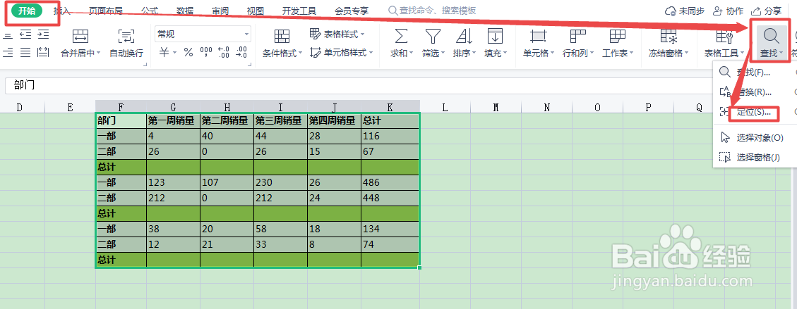Switch to the 开始 tab
This screenshot has height=309, width=797.
pyautogui.click(x=26, y=11)
